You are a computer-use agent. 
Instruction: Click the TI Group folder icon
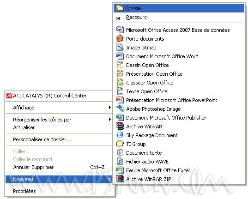(120, 144)
